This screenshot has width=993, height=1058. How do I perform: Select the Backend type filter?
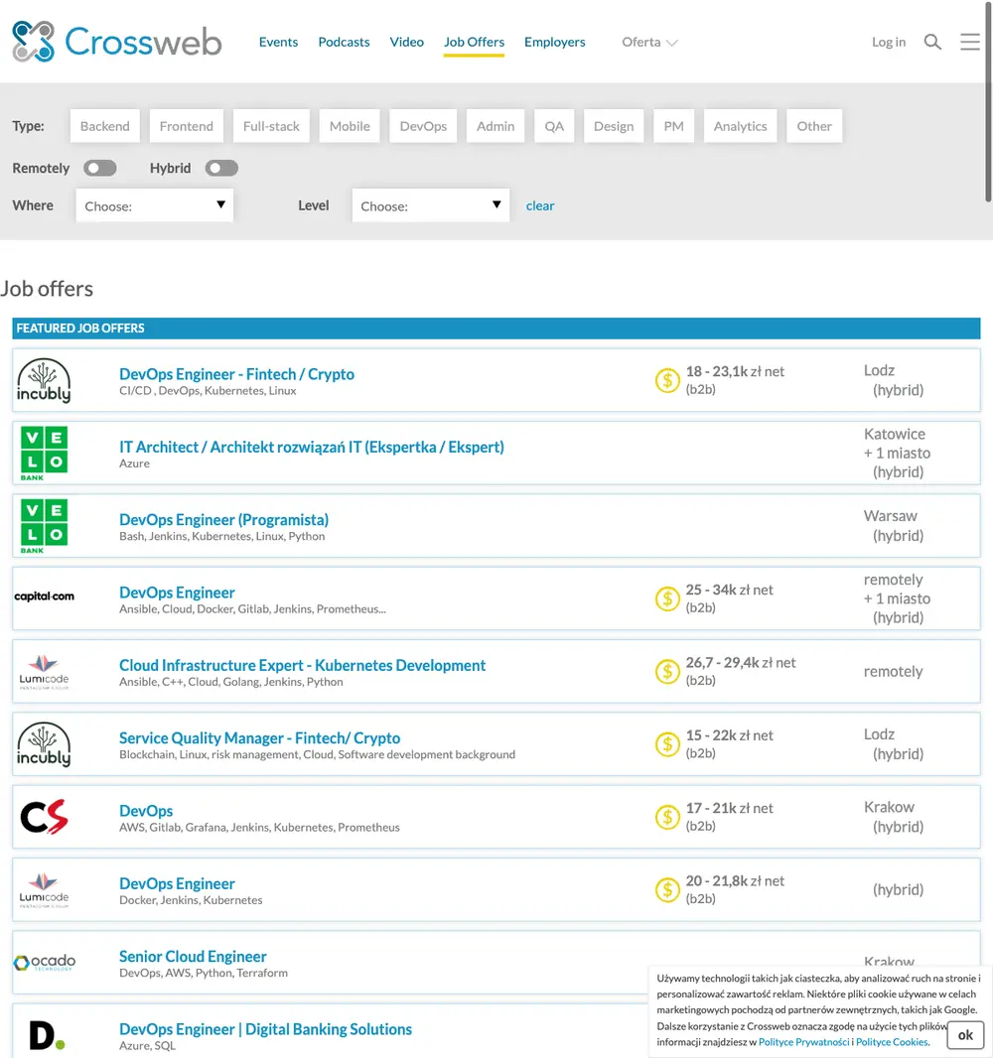pos(104,126)
